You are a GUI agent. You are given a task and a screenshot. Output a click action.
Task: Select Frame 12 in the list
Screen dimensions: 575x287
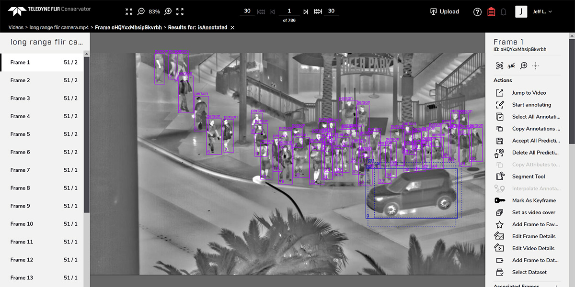coord(42,260)
